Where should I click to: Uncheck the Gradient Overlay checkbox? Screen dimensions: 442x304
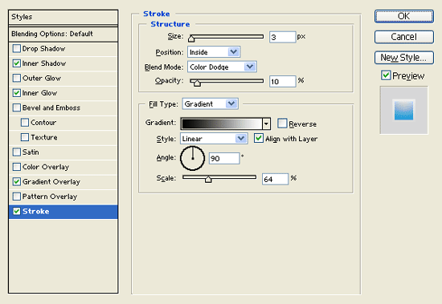pos(17,181)
